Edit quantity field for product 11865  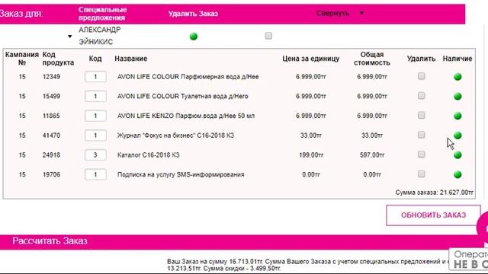coord(95,116)
